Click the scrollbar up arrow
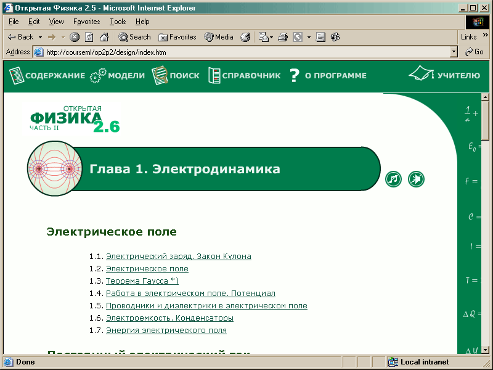Viewport: 493px width, 370px height. 485,97
